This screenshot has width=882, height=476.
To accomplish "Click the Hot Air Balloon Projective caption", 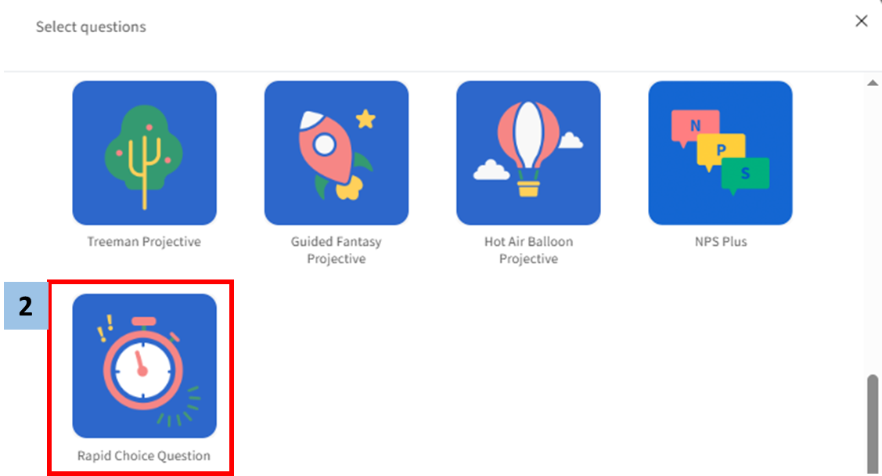I will (x=528, y=250).
